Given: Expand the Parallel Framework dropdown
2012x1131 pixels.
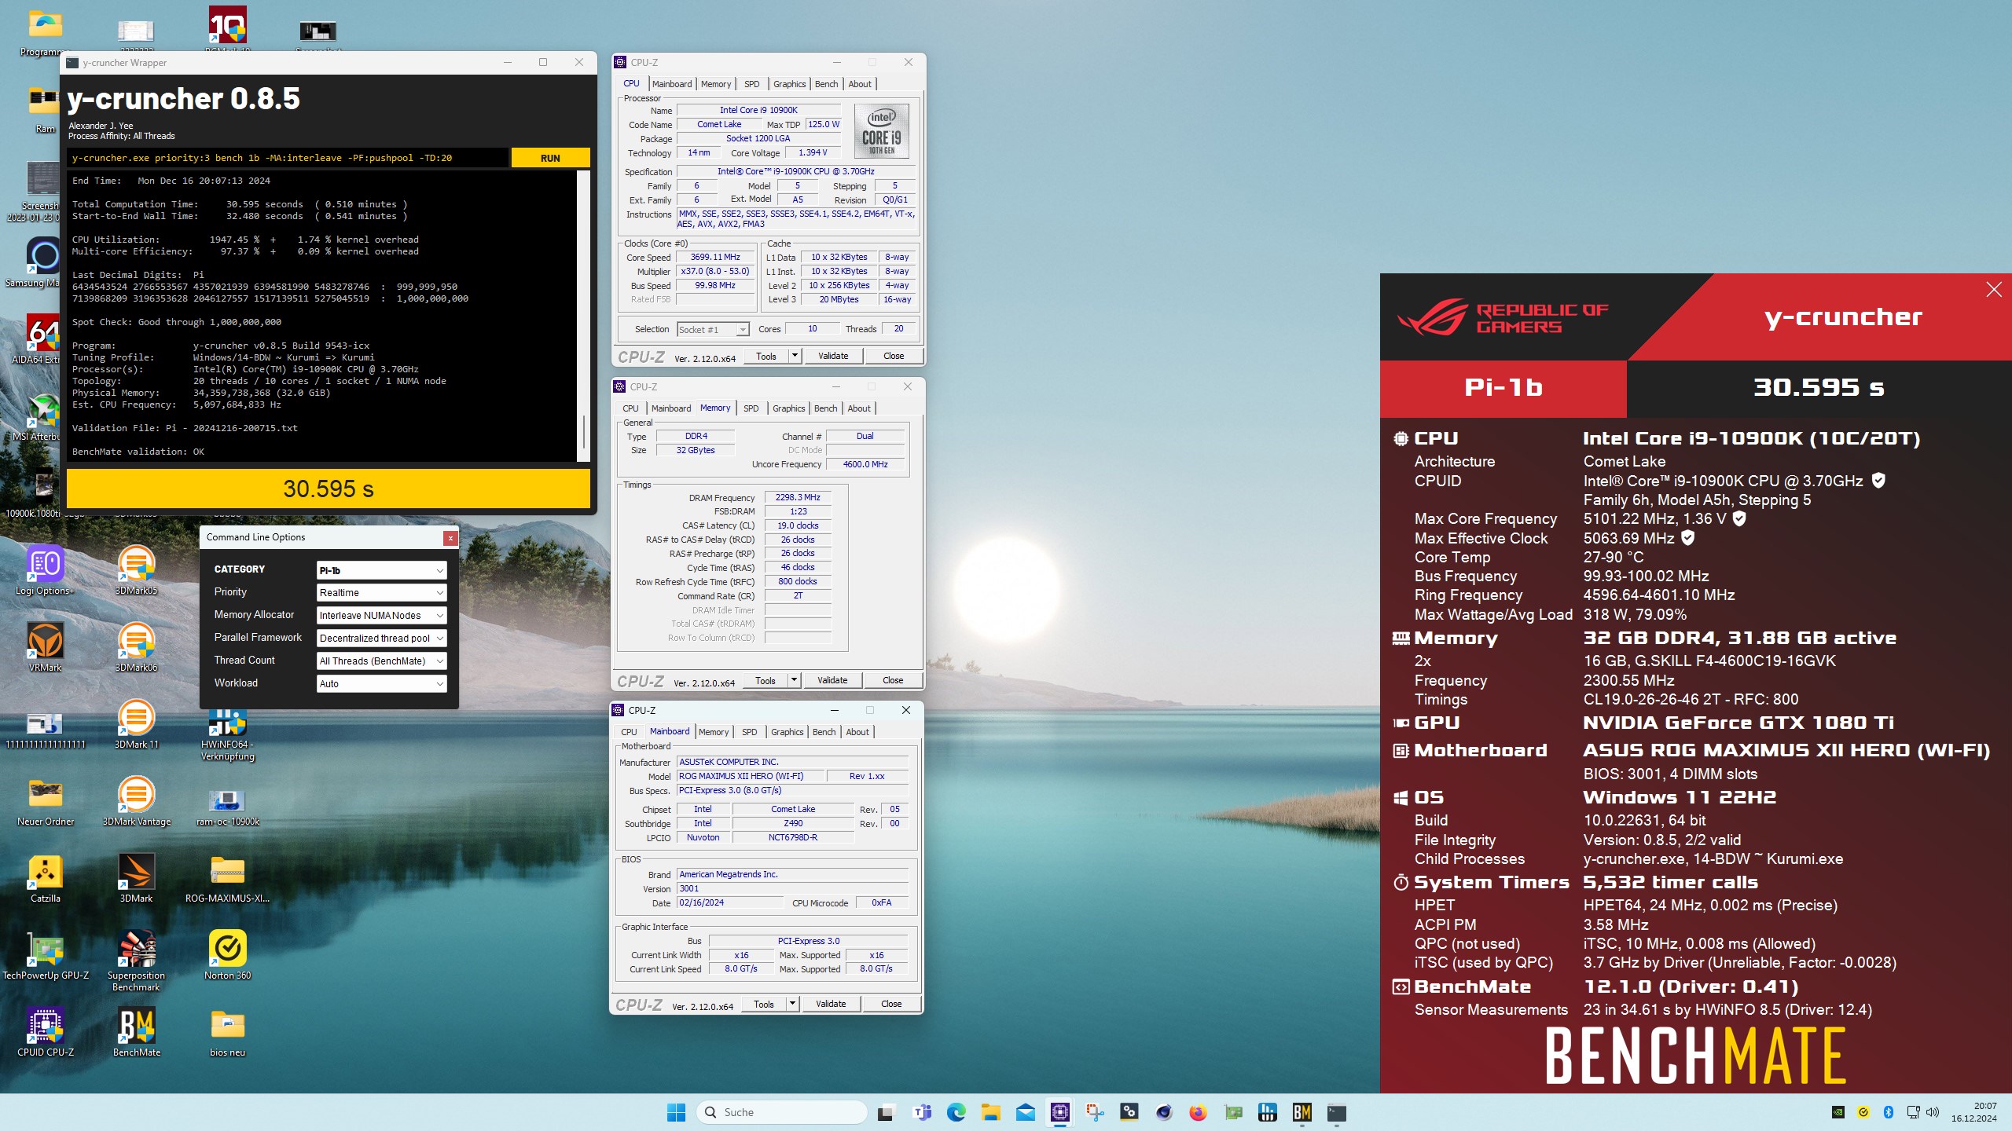Looking at the screenshot, I should click(382, 639).
